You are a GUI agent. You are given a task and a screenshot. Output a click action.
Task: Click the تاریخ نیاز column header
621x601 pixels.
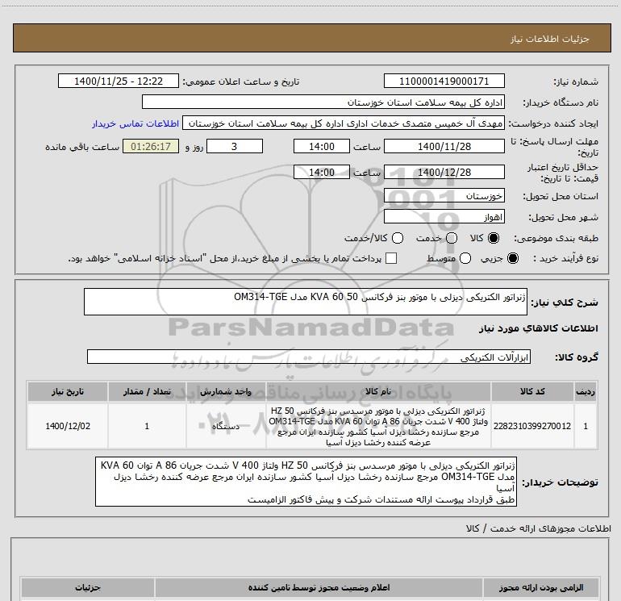pyautogui.click(x=68, y=391)
